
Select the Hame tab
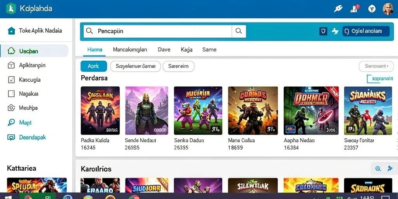point(95,49)
